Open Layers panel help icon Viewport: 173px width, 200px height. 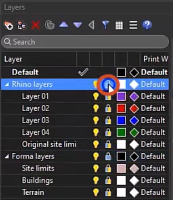(147, 25)
